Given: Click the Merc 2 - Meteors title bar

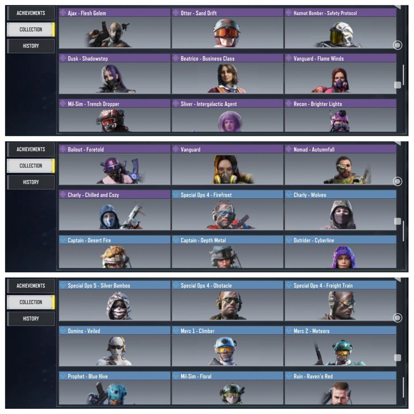Looking at the screenshot, I should (340, 331).
